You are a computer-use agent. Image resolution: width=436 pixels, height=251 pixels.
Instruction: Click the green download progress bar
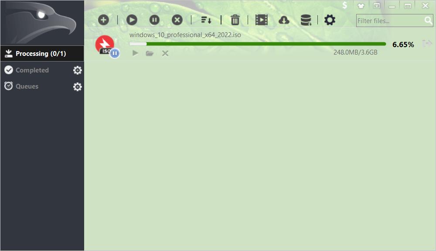pos(258,44)
